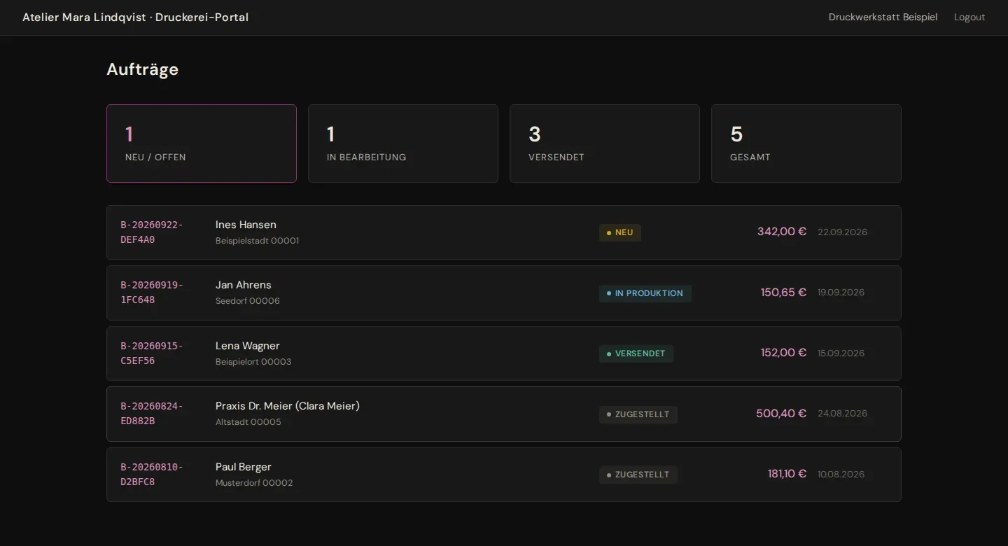
Task: Click the date 15.09.2026
Action: coord(841,353)
